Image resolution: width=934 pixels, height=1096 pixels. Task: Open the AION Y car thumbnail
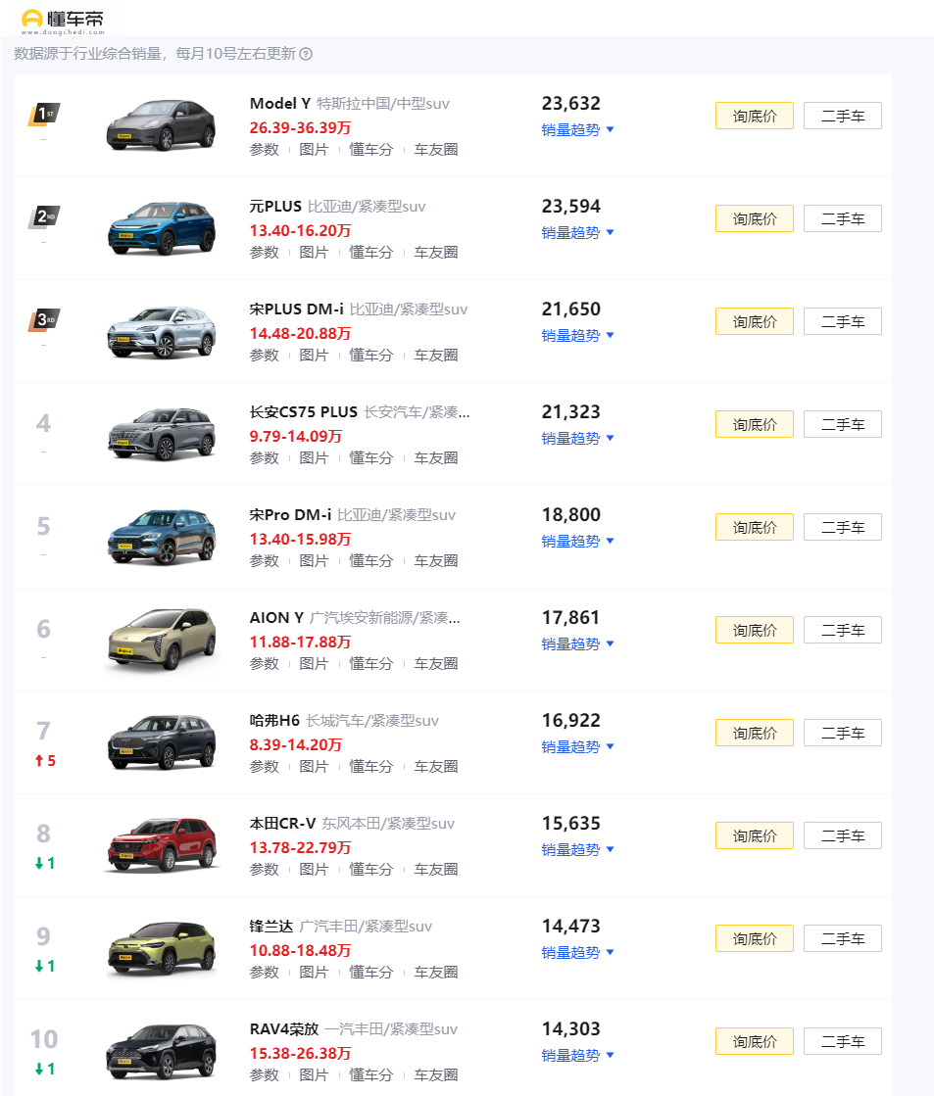[161, 640]
